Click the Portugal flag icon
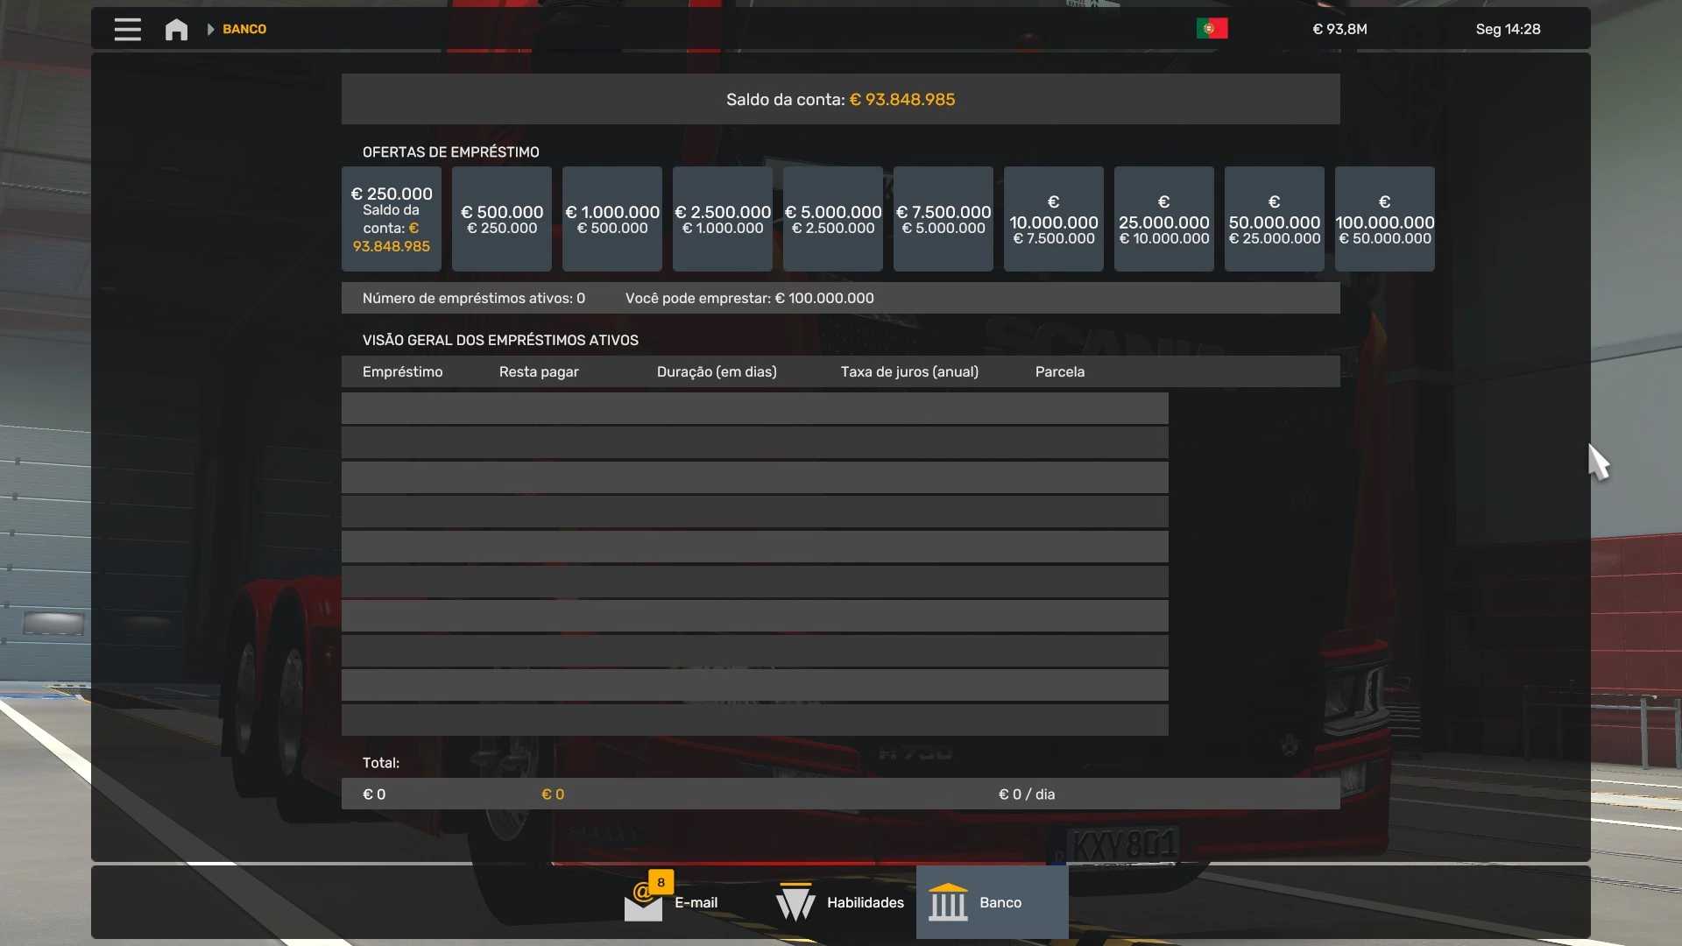The width and height of the screenshot is (1682, 946). [x=1212, y=29]
